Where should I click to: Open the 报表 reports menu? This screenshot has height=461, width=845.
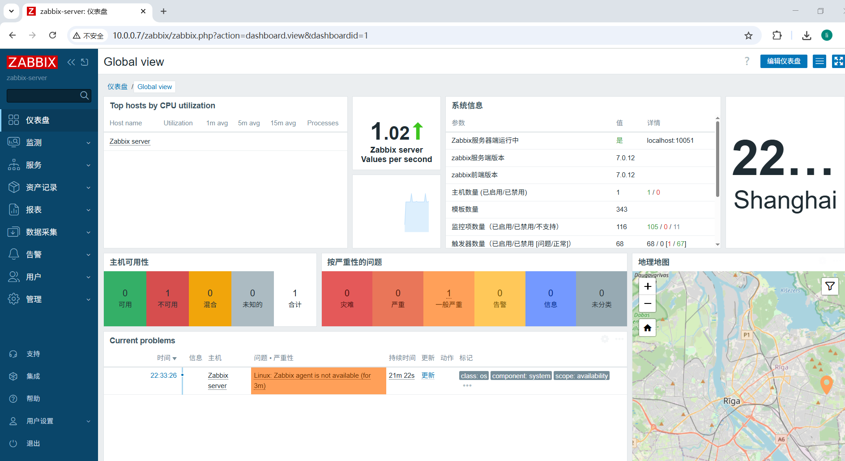pyautogui.click(x=49, y=209)
